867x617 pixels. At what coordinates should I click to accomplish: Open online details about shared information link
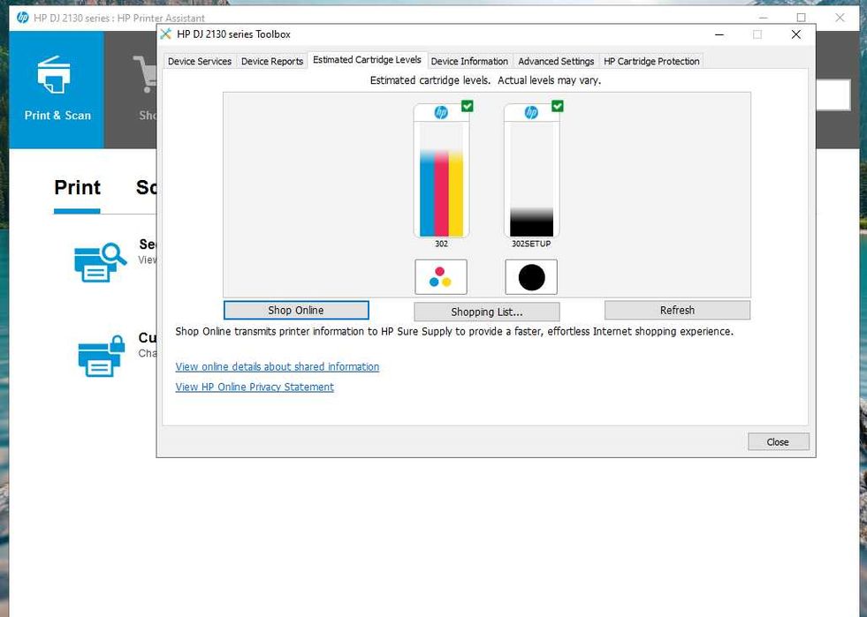pos(277,367)
